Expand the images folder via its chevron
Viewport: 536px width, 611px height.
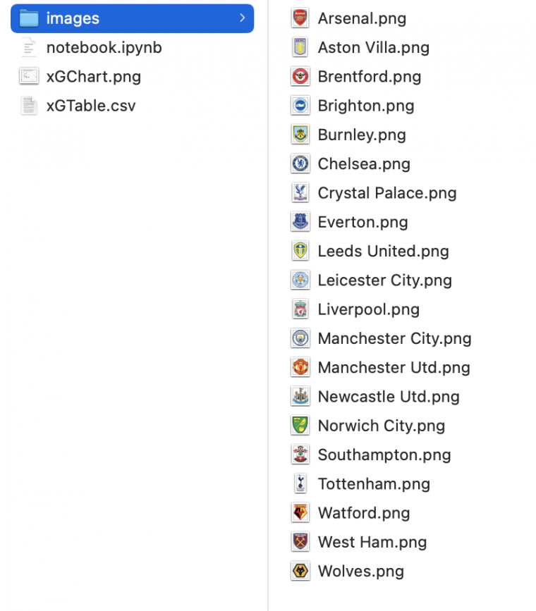tap(243, 18)
